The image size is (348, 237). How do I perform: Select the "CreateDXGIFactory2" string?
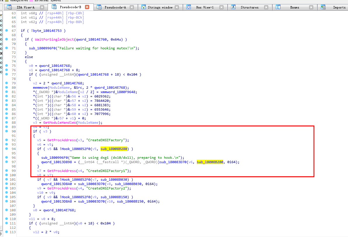tap(107, 188)
